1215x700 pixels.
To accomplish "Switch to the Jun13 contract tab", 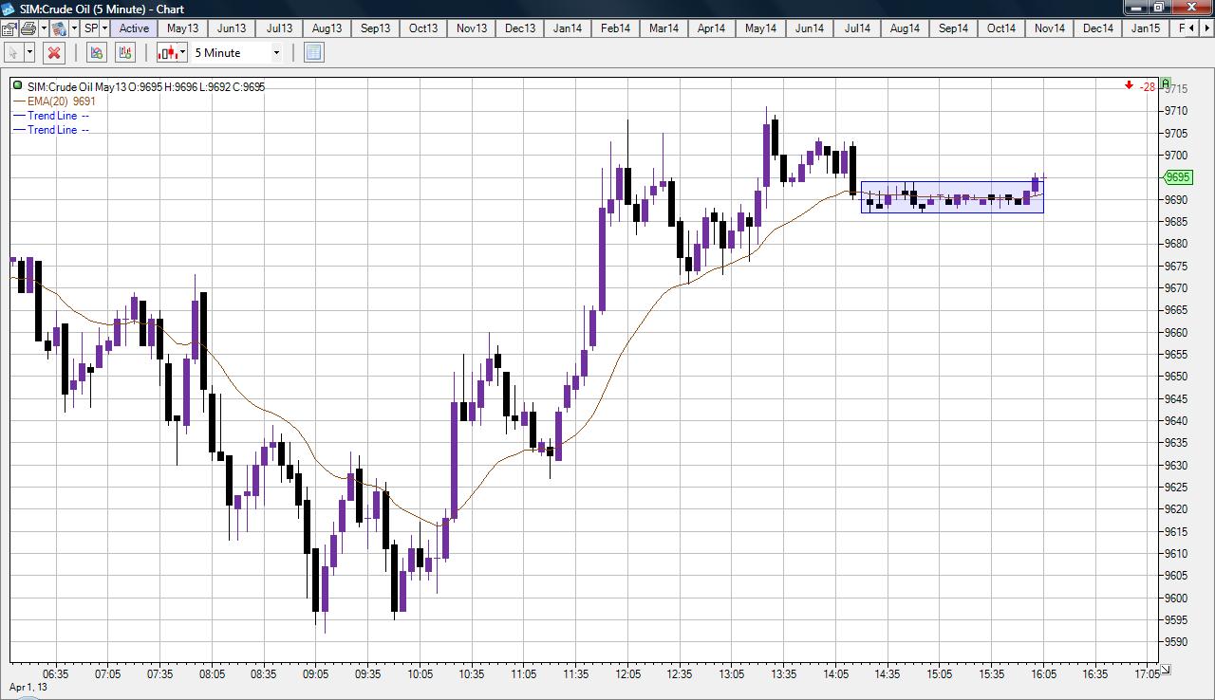I will [x=231, y=28].
